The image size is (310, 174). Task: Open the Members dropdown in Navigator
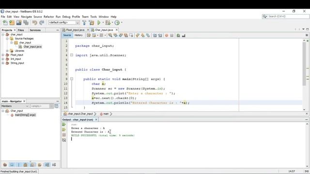15,106
